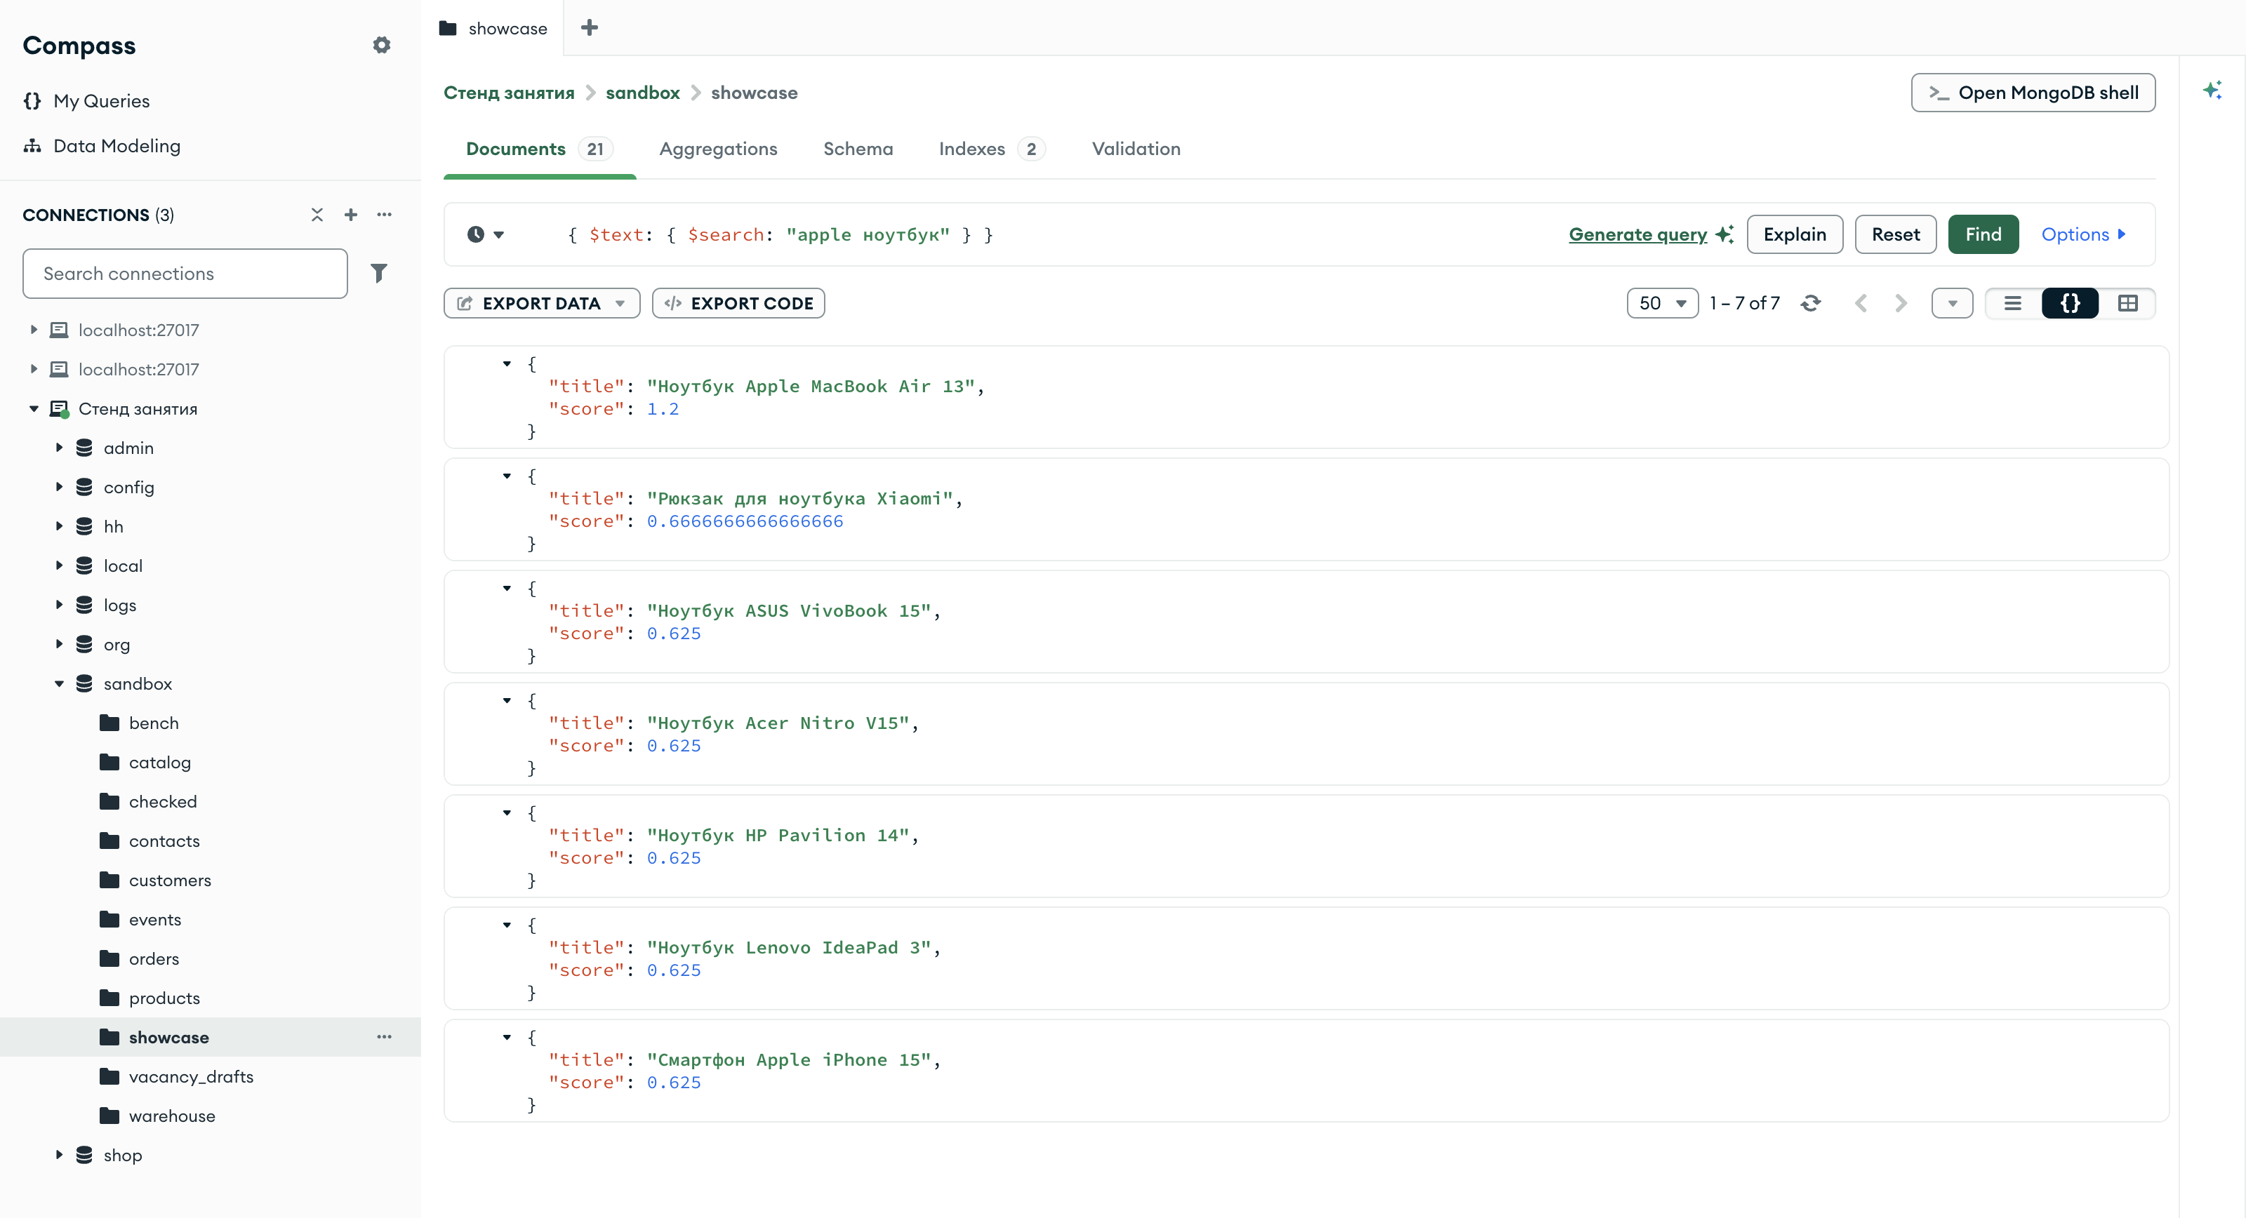Switch to Indexes tab

[x=991, y=149]
